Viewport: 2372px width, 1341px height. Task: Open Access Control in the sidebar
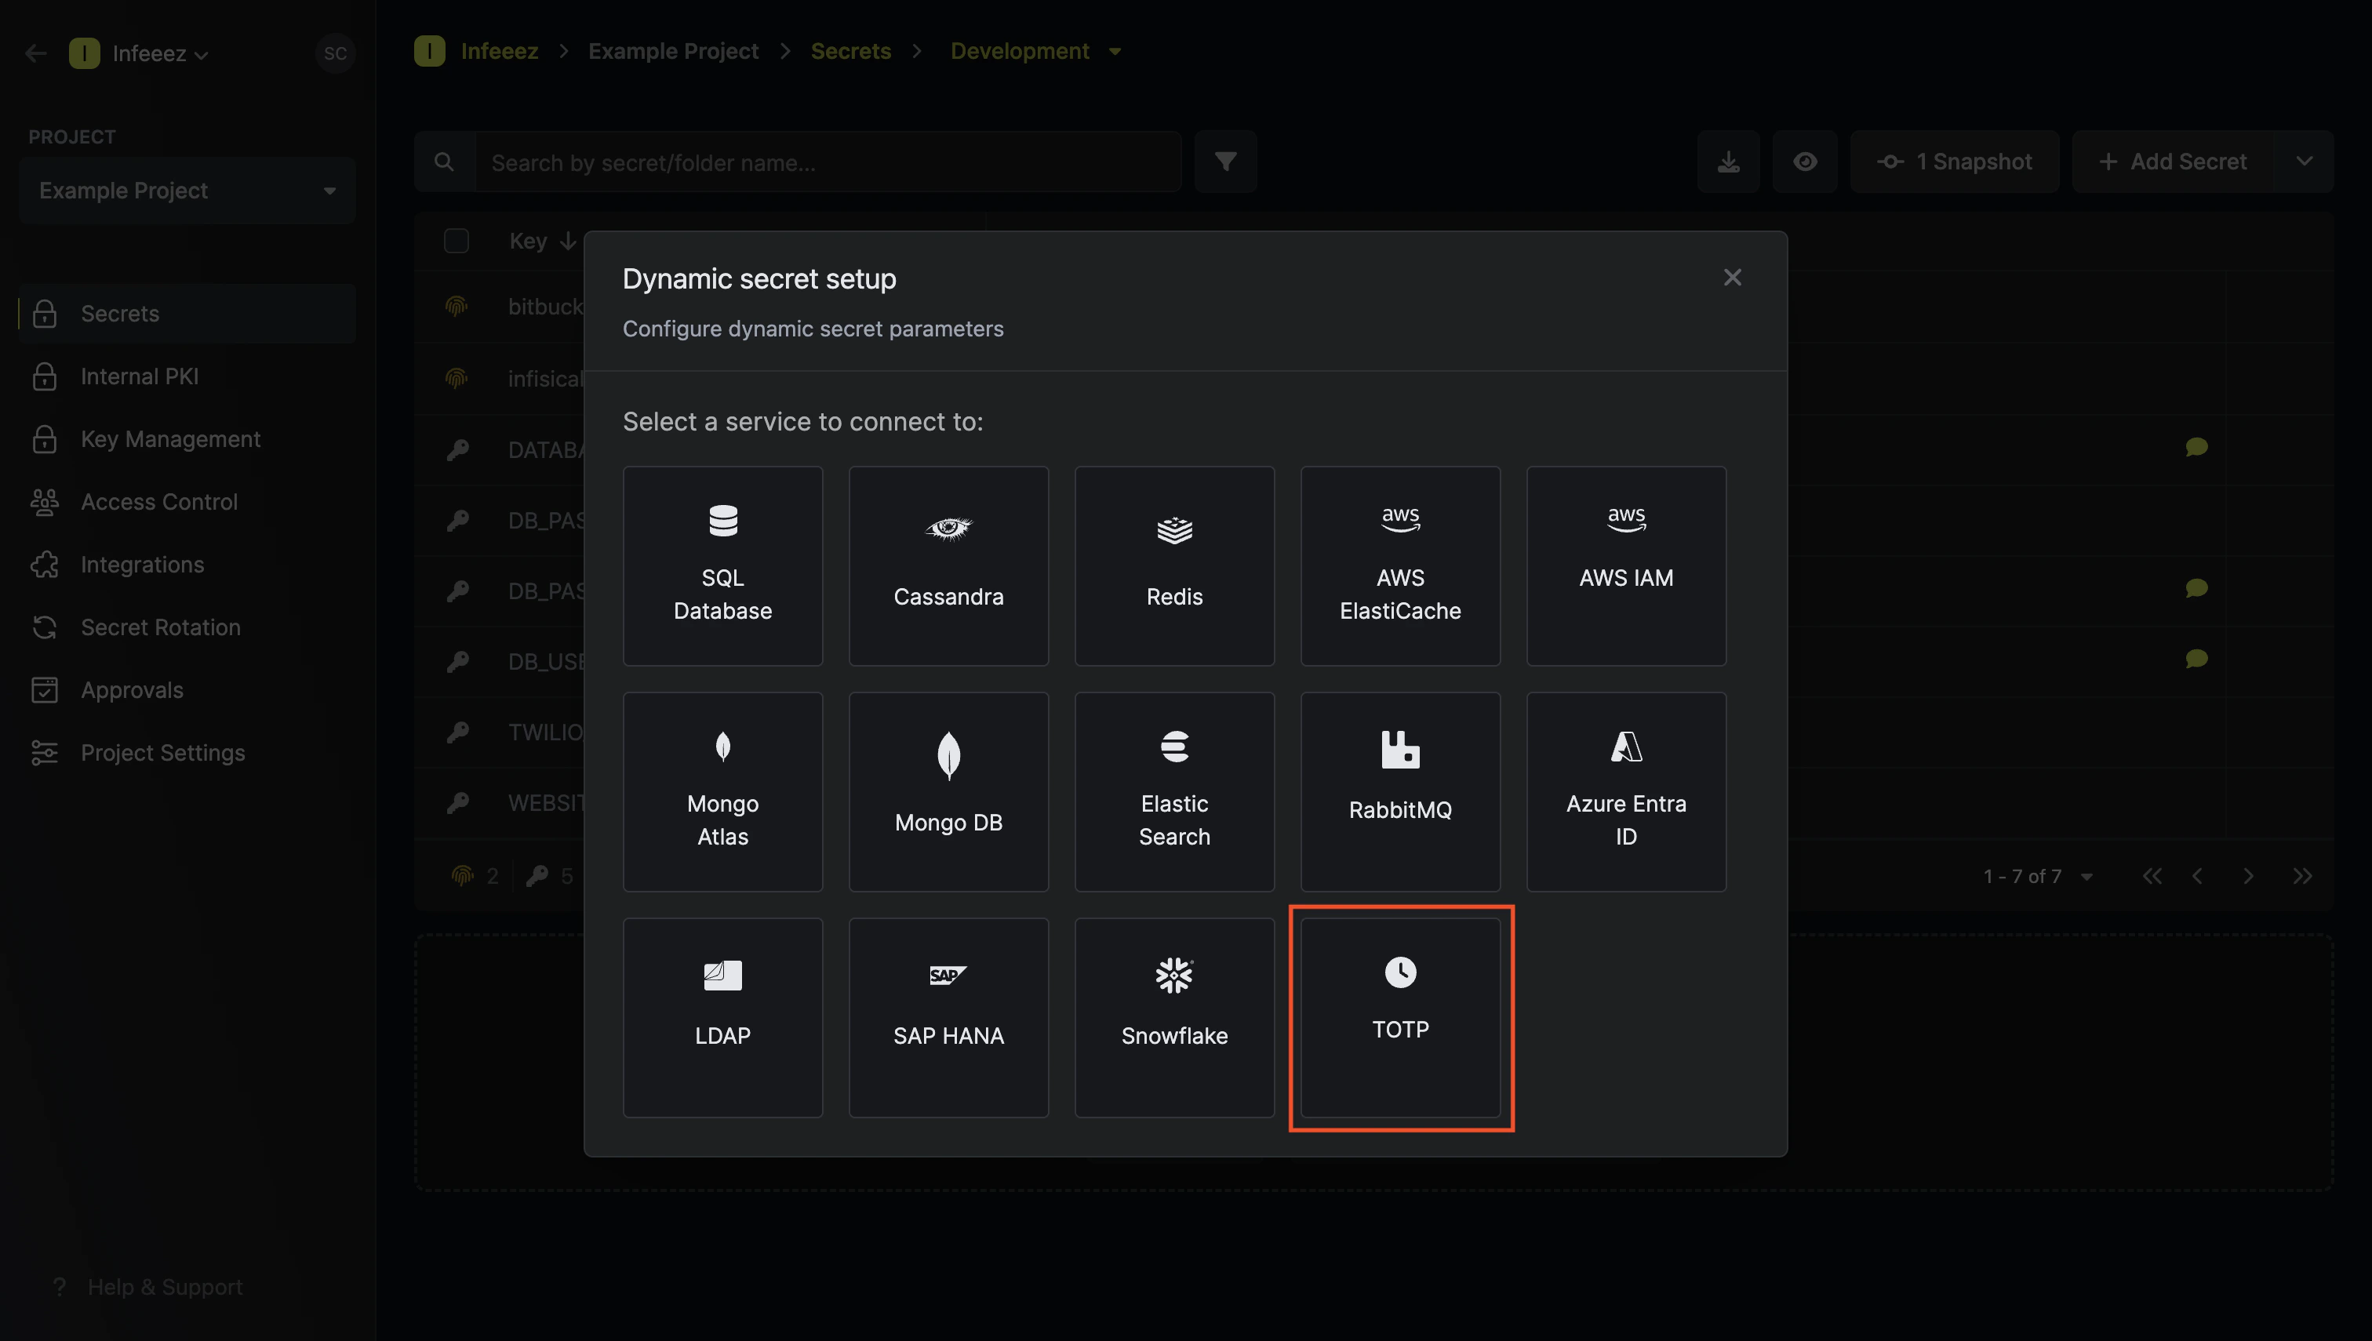coord(187,501)
